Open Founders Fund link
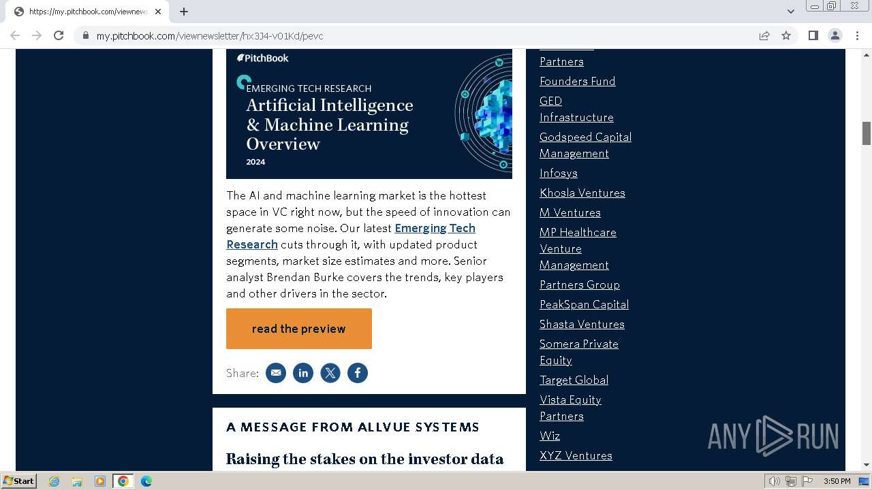Viewport: 872px width, 490px height. (x=578, y=81)
